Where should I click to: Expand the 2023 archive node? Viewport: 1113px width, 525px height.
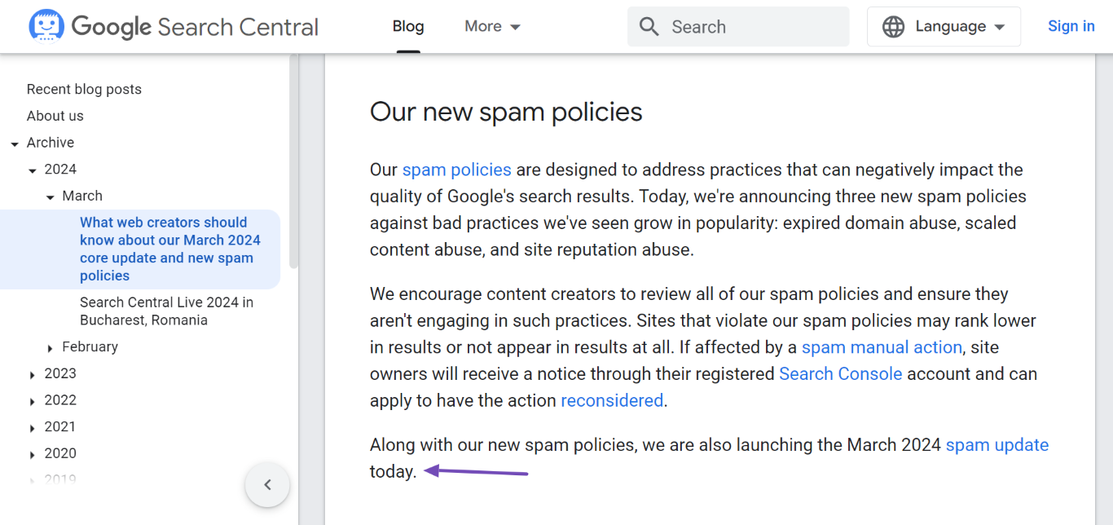point(33,375)
